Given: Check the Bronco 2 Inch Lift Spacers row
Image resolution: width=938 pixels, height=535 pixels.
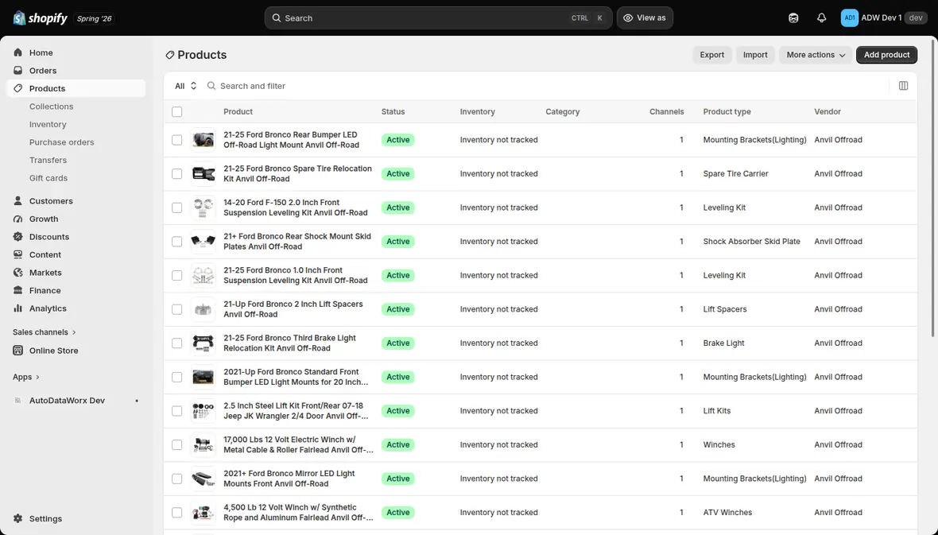Looking at the screenshot, I should pyautogui.click(x=177, y=309).
